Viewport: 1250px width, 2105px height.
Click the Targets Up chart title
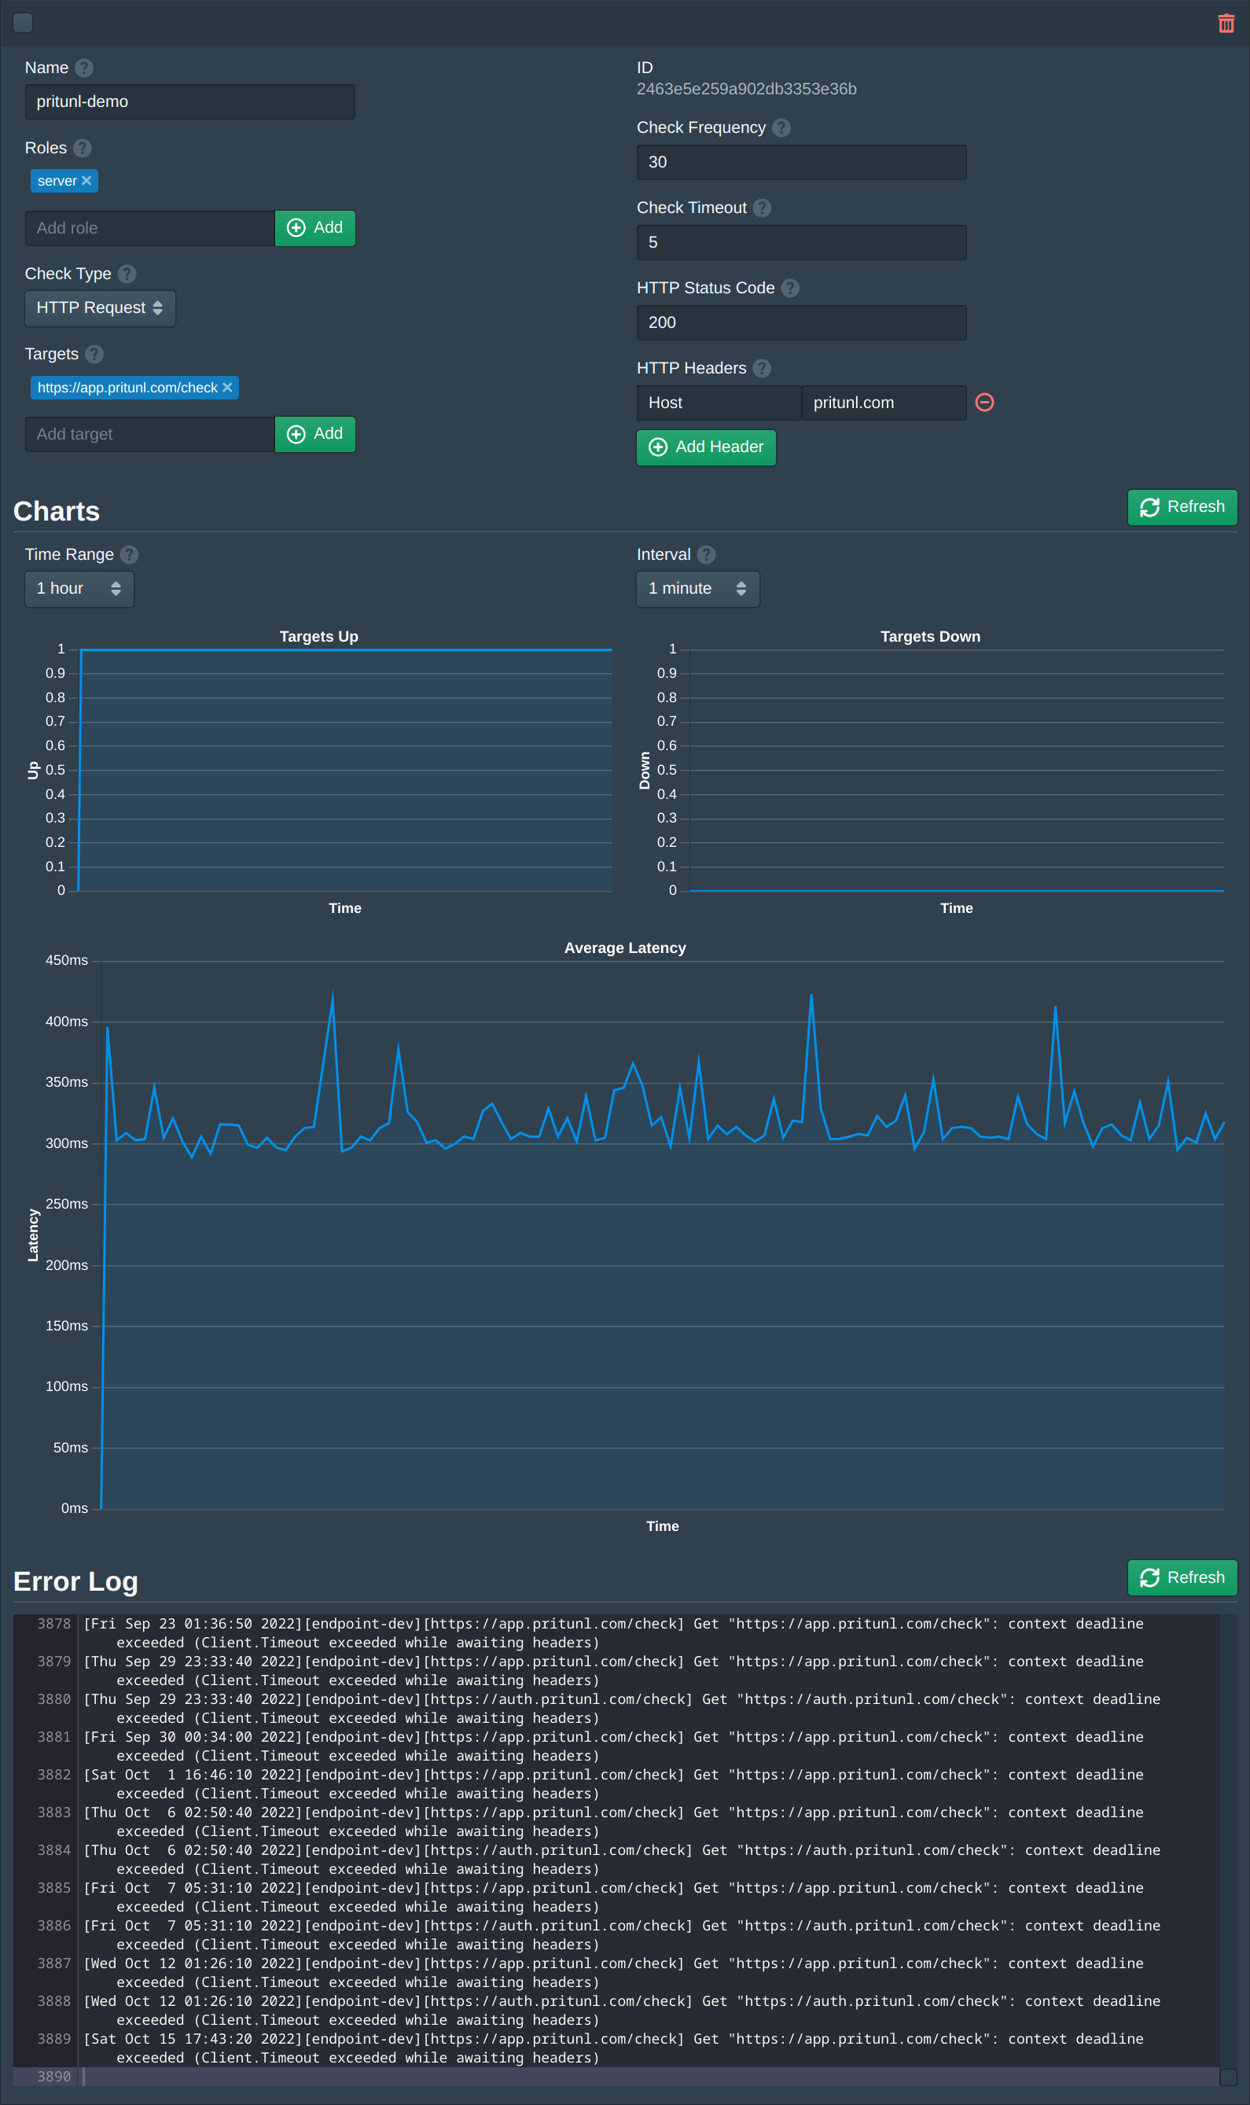pyautogui.click(x=318, y=637)
